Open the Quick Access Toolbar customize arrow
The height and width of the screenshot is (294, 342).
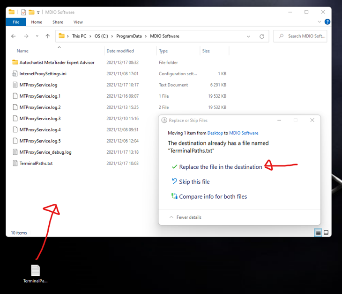(38, 13)
